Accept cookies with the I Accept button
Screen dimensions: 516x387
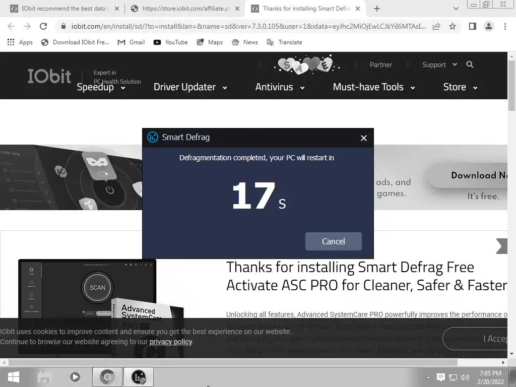tap(476, 339)
